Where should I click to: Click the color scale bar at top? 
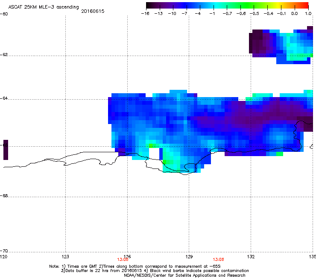[227, 5]
